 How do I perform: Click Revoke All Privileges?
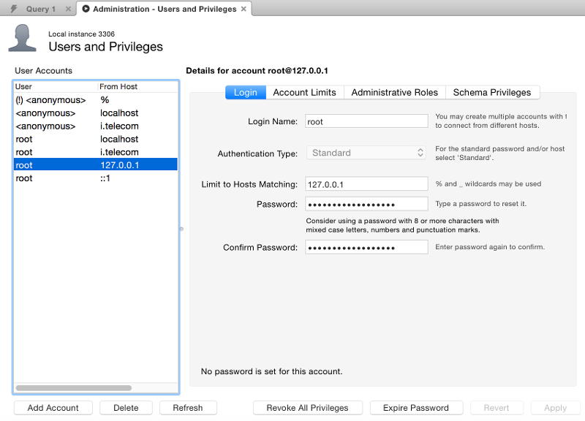click(307, 407)
